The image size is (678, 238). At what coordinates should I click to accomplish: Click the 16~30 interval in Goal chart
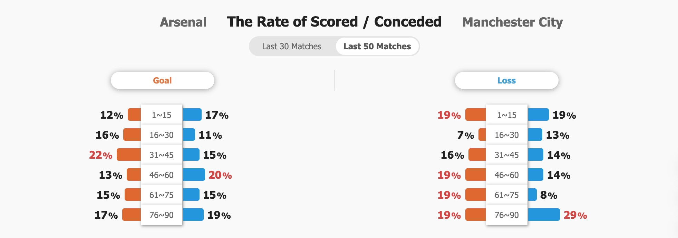(162, 135)
